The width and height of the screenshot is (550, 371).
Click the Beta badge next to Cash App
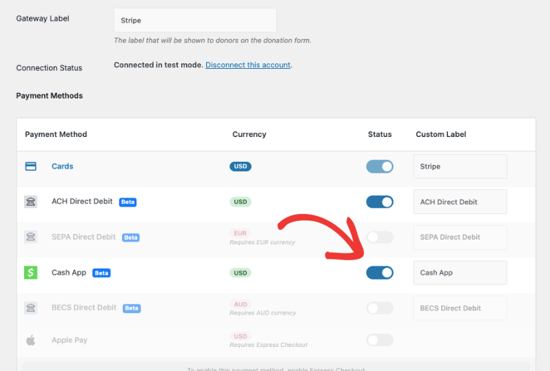click(x=101, y=273)
